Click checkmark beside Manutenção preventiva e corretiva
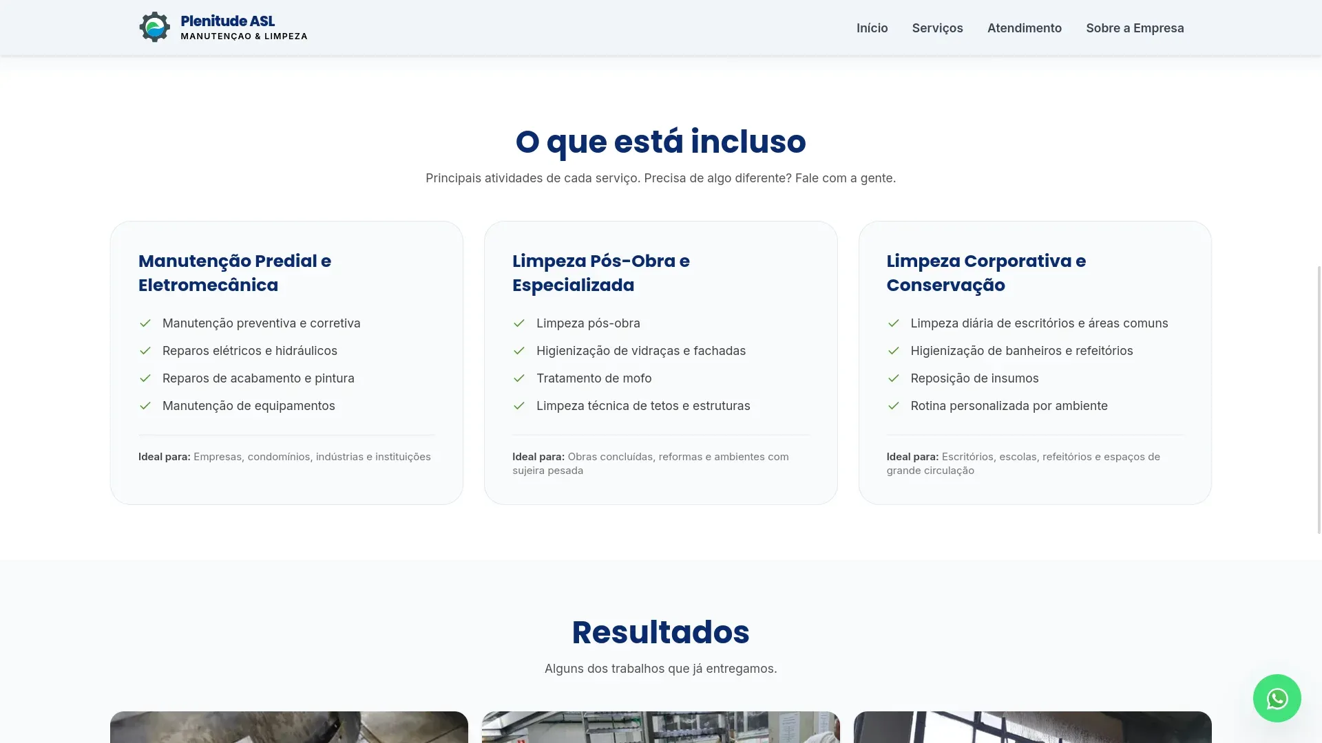 coord(145,323)
